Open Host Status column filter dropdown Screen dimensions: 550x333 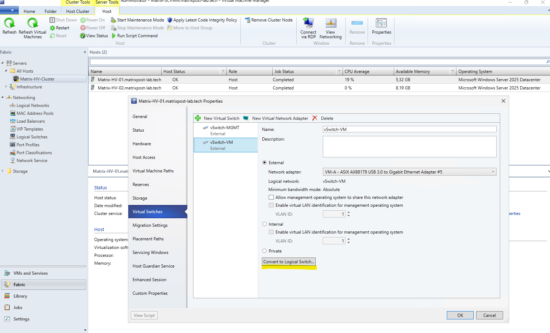tap(223, 71)
